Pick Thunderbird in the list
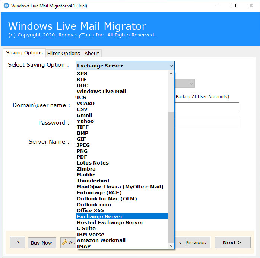The height and width of the screenshot is (258, 260). 122,181
